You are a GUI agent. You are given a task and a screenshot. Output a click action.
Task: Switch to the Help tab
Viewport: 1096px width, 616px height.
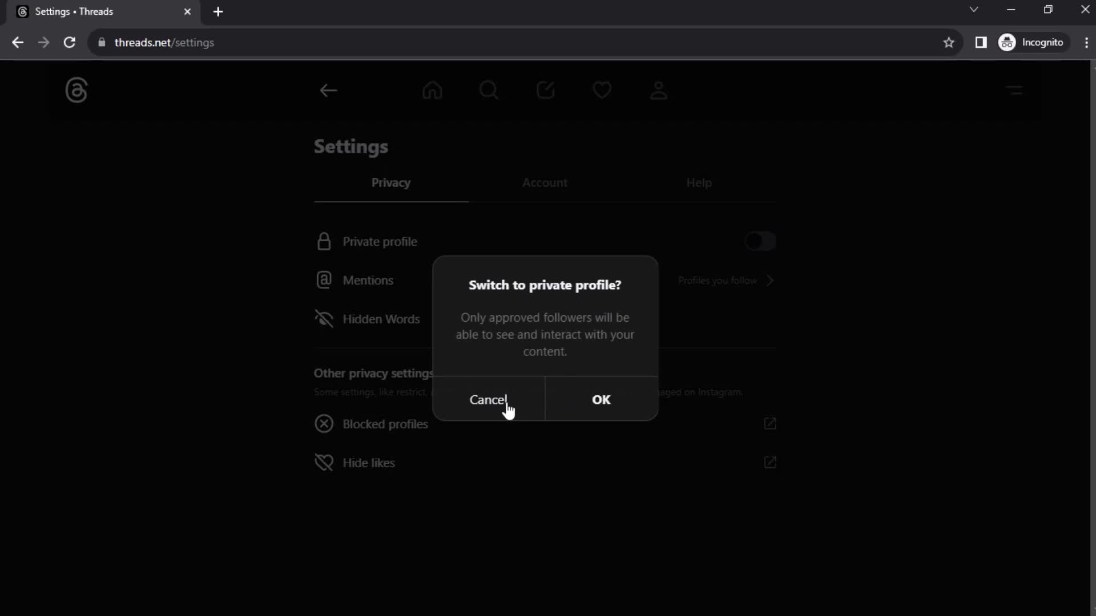[x=699, y=183]
